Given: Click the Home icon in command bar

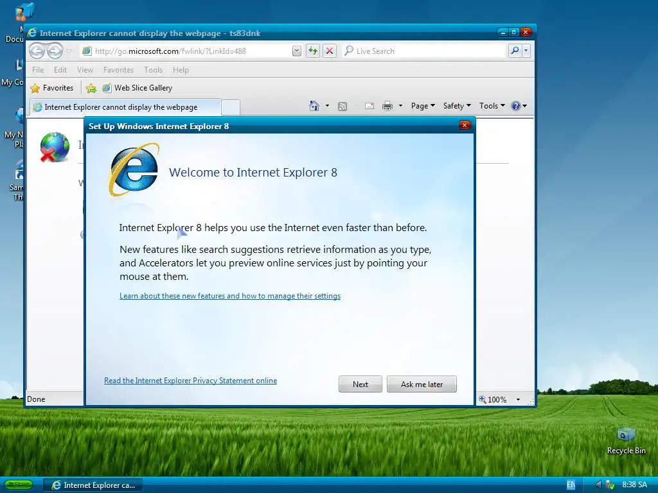Looking at the screenshot, I should click(x=314, y=106).
